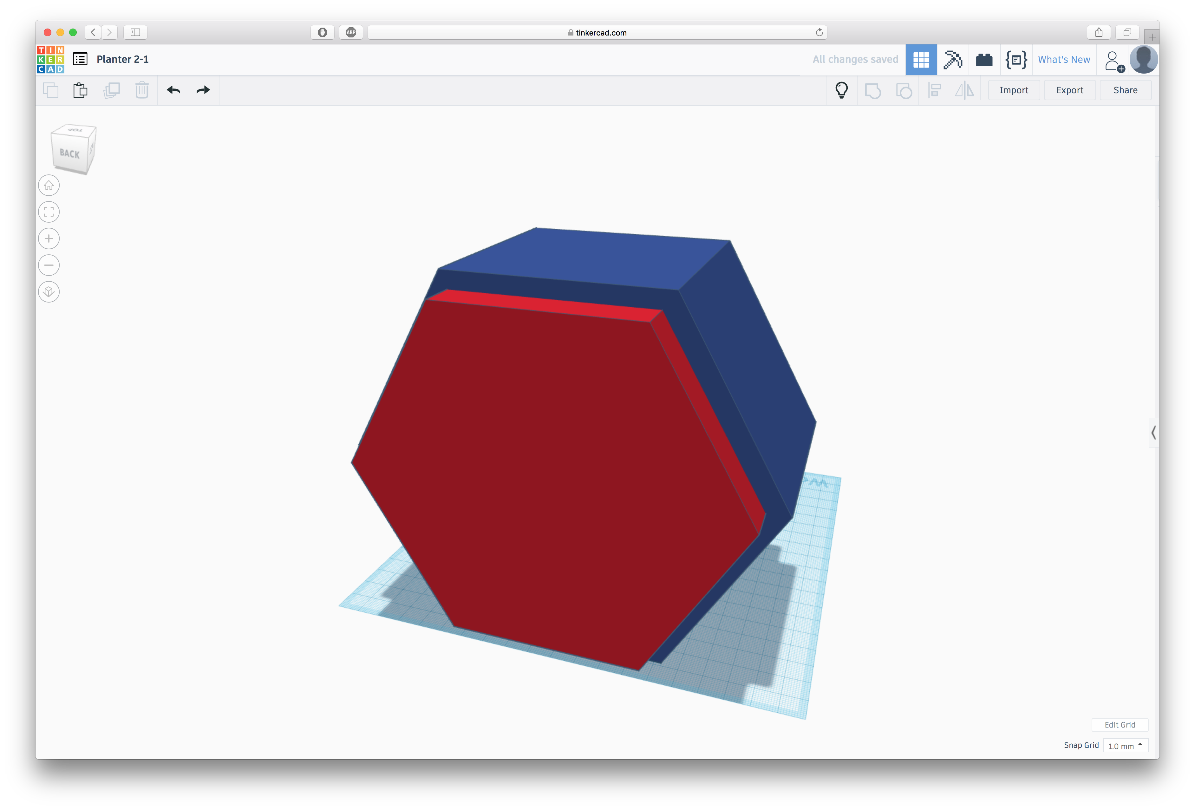Undo the last action

click(x=174, y=90)
